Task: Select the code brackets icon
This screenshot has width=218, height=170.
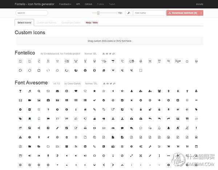Action: 196,119
